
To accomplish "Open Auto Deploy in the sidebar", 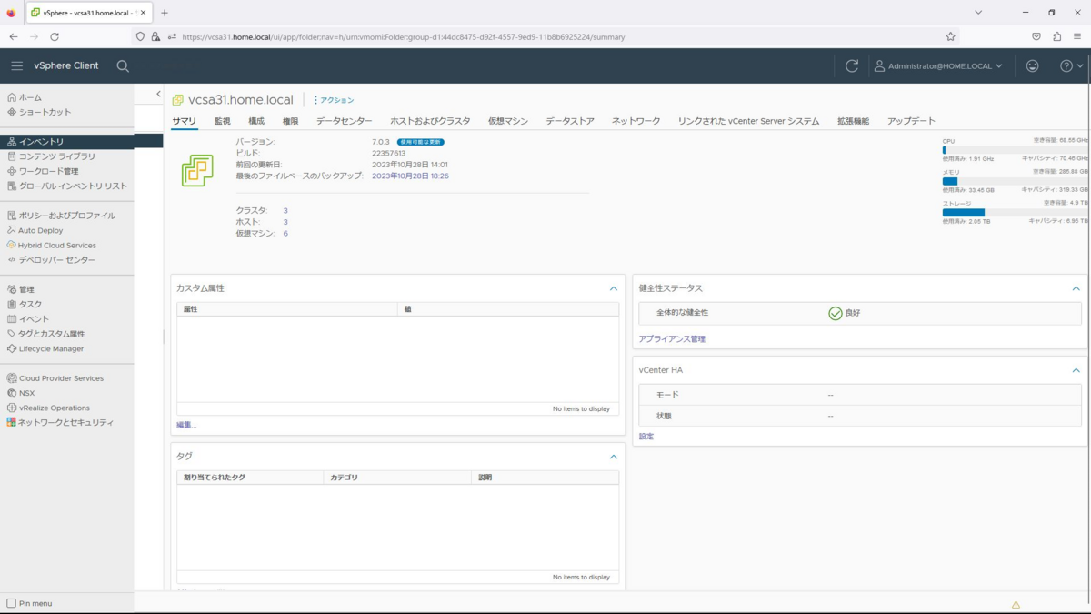I will 35,230.
